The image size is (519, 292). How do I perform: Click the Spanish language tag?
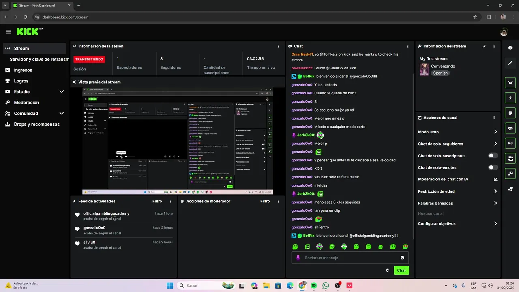pyautogui.click(x=440, y=73)
